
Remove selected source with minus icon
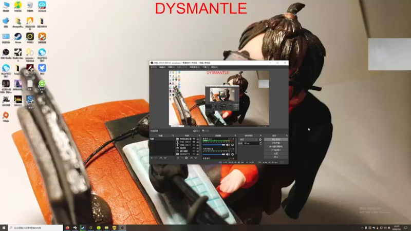point(182,158)
